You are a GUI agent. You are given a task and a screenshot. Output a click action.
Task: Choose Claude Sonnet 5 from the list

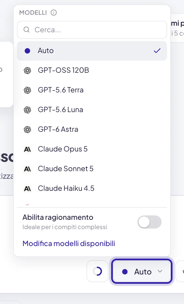(92, 169)
